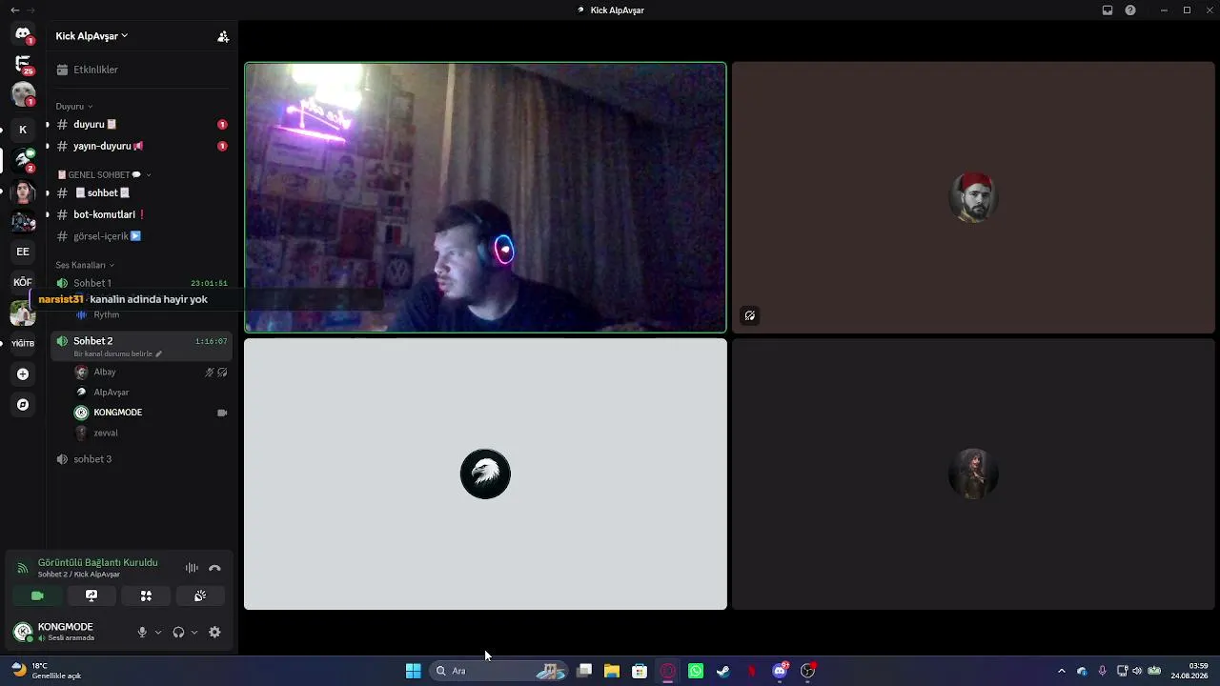Open the taskbar clock and date
This screenshot has height=686, width=1220.
(1189, 671)
